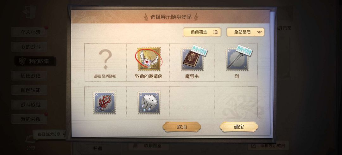The width and height of the screenshot is (342, 155).
Task: Open the 角色筛选 character filter
Action: 202,32
